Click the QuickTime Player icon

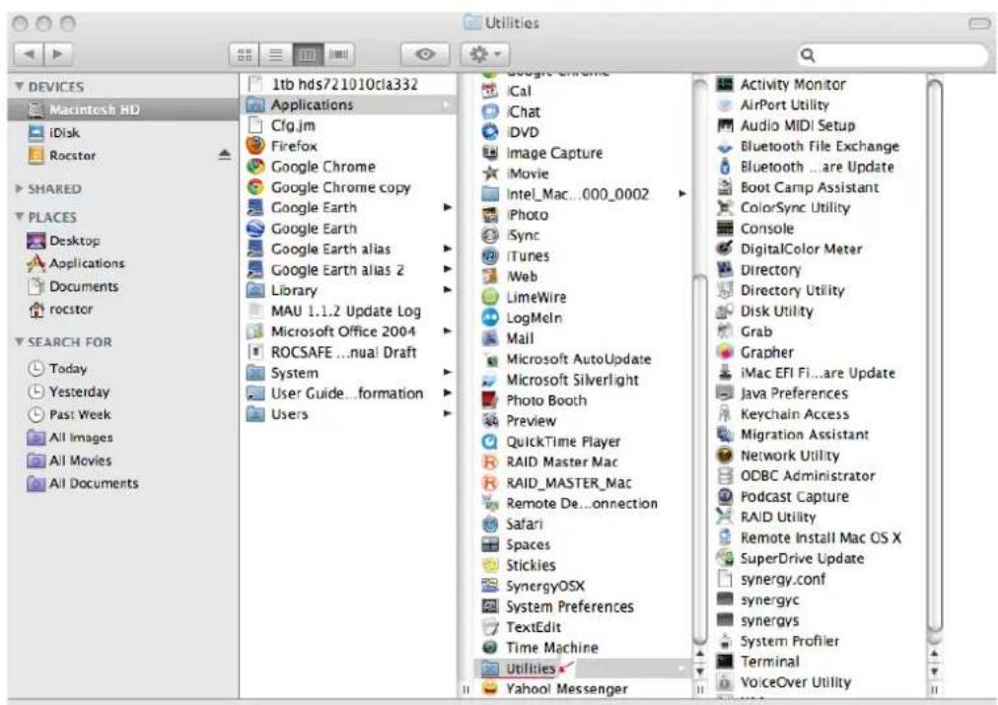click(489, 442)
